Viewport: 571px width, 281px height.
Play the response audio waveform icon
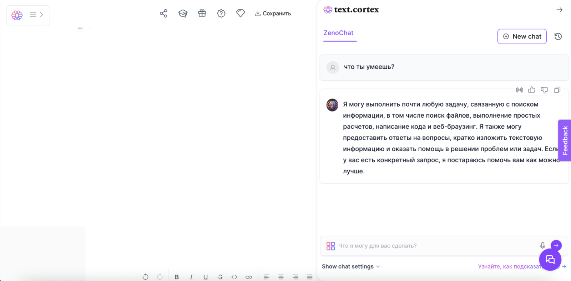pos(519,90)
